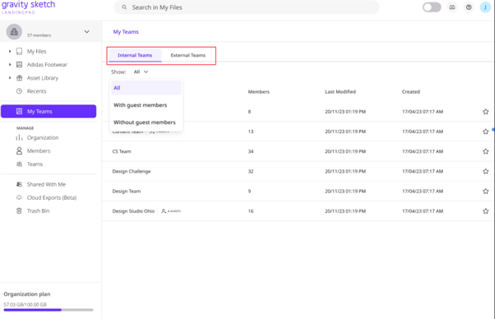Image resolution: width=495 pixels, height=319 pixels.
Task: Click the search field Search in My Files
Action: (x=246, y=7)
